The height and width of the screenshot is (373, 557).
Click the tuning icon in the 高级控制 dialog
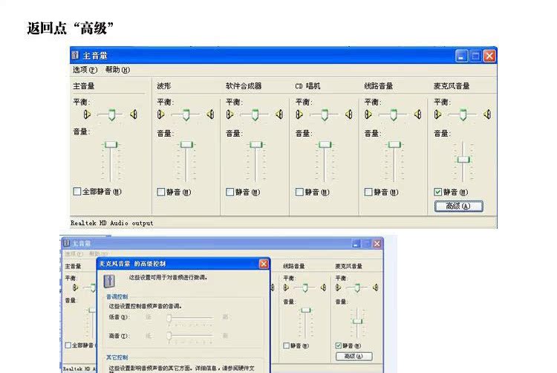click(x=109, y=280)
